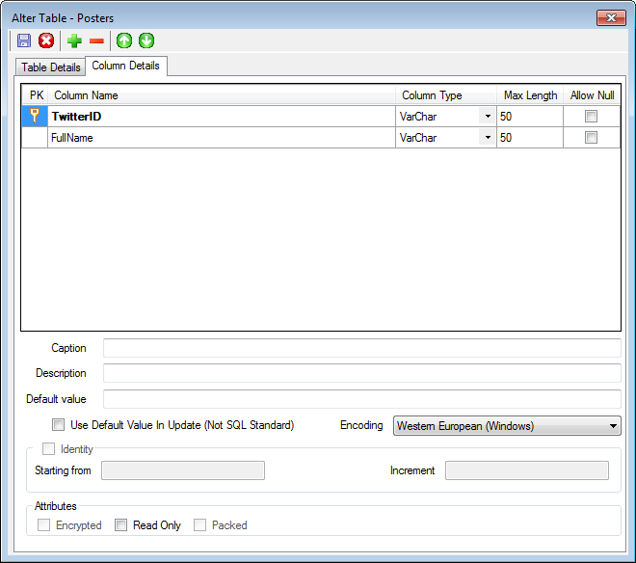Image resolution: width=636 pixels, height=563 pixels.
Task: Select the Column Details tab
Action: tap(125, 66)
